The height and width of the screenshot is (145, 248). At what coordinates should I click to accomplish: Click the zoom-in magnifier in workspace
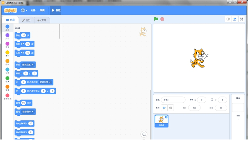coord(144,134)
